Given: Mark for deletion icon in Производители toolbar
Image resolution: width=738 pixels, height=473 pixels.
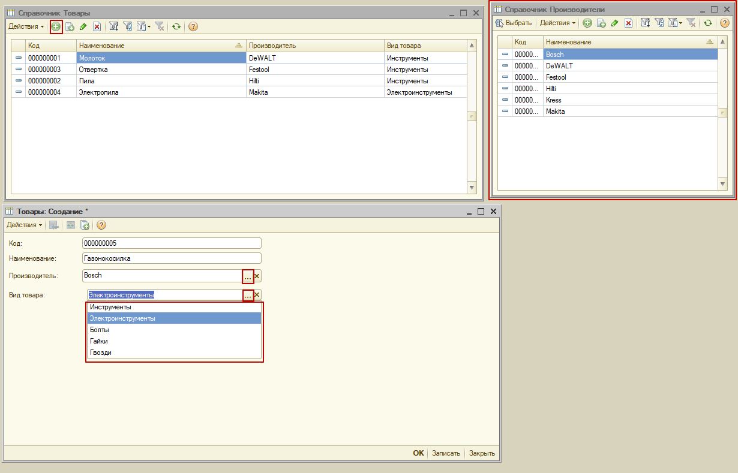Looking at the screenshot, I should click(628, 23).
